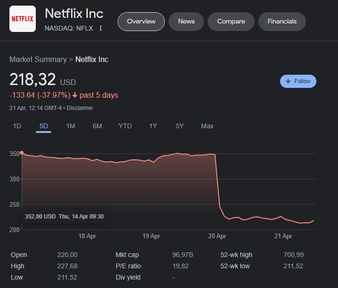Click the 18 Apr date label on the chart axis
Screen dimensions: 338x288
[87, 236]
